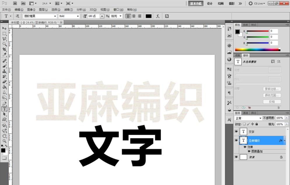Open the 滤镜 menu

click(68, 10)
